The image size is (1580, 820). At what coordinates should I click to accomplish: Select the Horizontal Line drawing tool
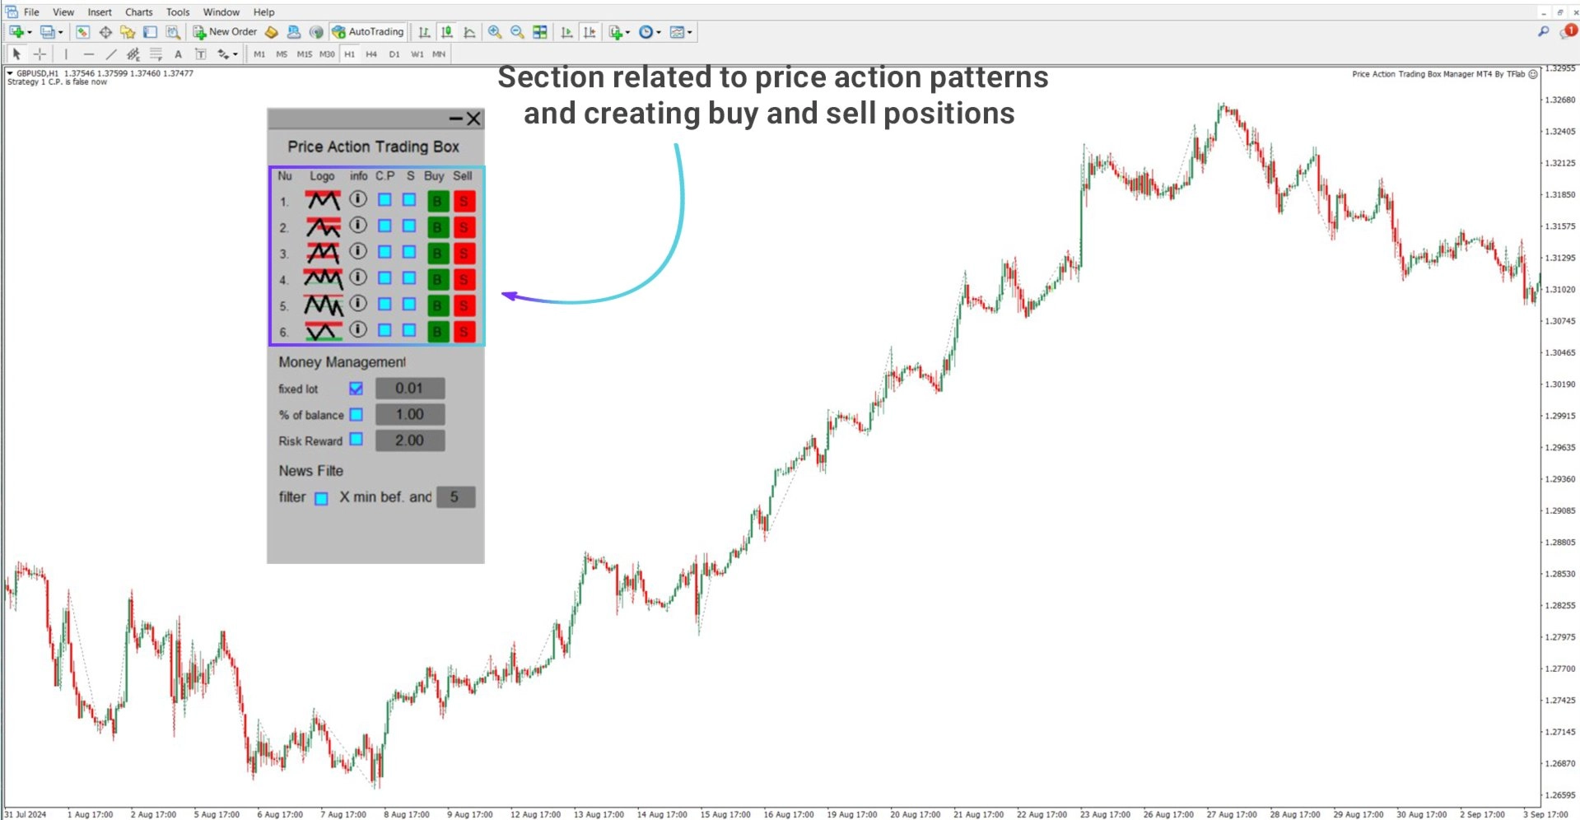[x=89, y=54]
